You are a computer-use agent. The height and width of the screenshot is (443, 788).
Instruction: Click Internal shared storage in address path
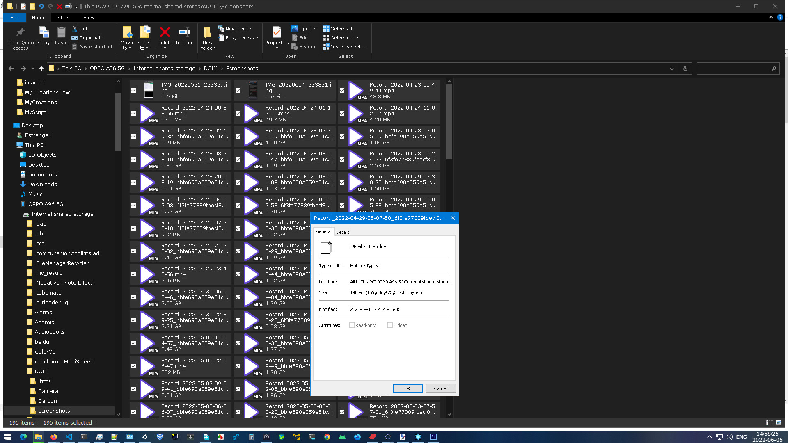164,69
